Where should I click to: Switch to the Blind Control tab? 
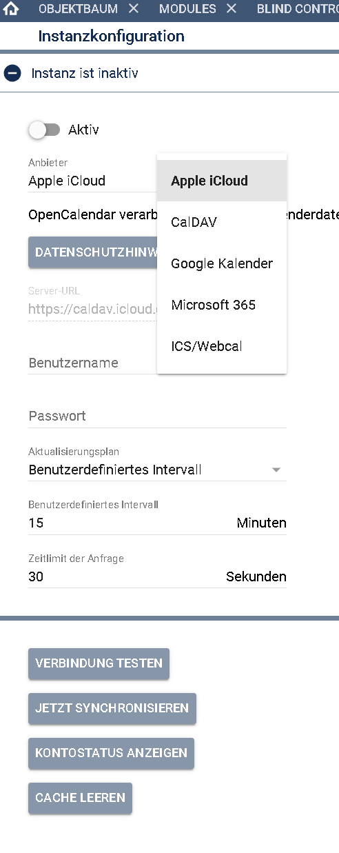click(298, 9)
